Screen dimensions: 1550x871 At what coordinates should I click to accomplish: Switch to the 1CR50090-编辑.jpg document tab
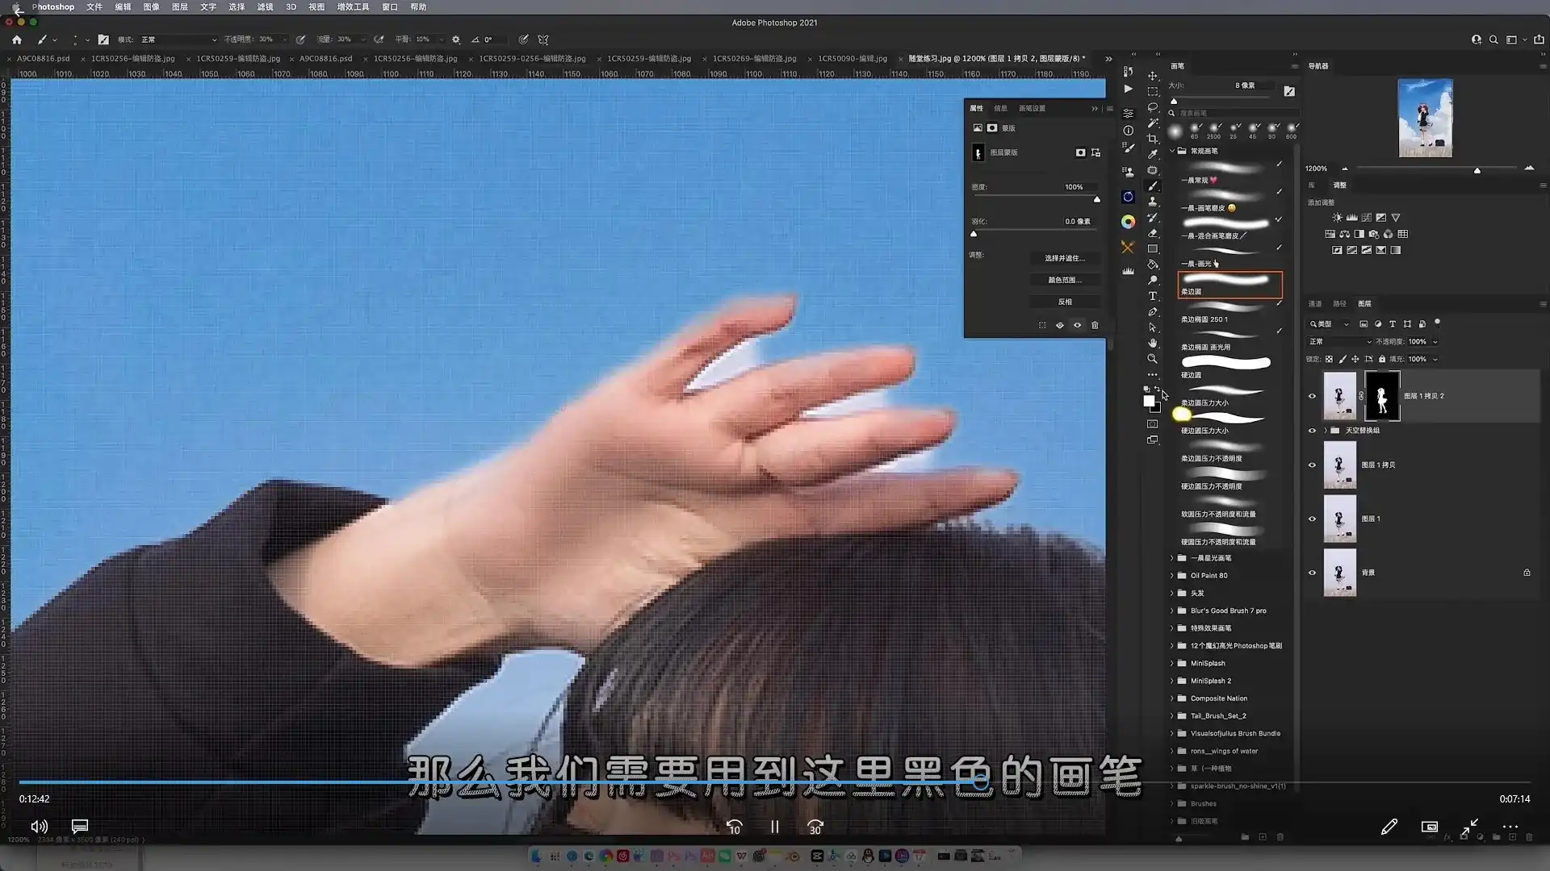click(852, 58)
